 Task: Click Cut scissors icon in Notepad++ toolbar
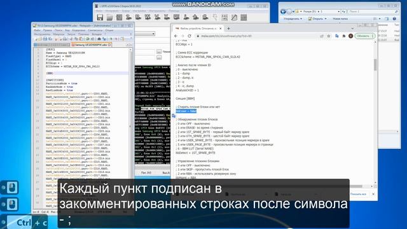71,39
